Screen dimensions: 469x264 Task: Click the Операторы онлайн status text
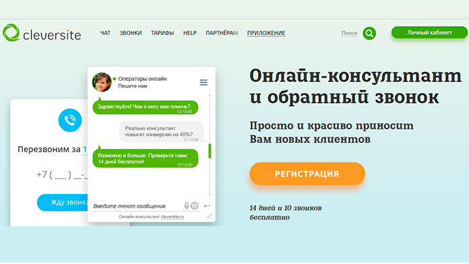pyautogui.click(x=142, y=79)
